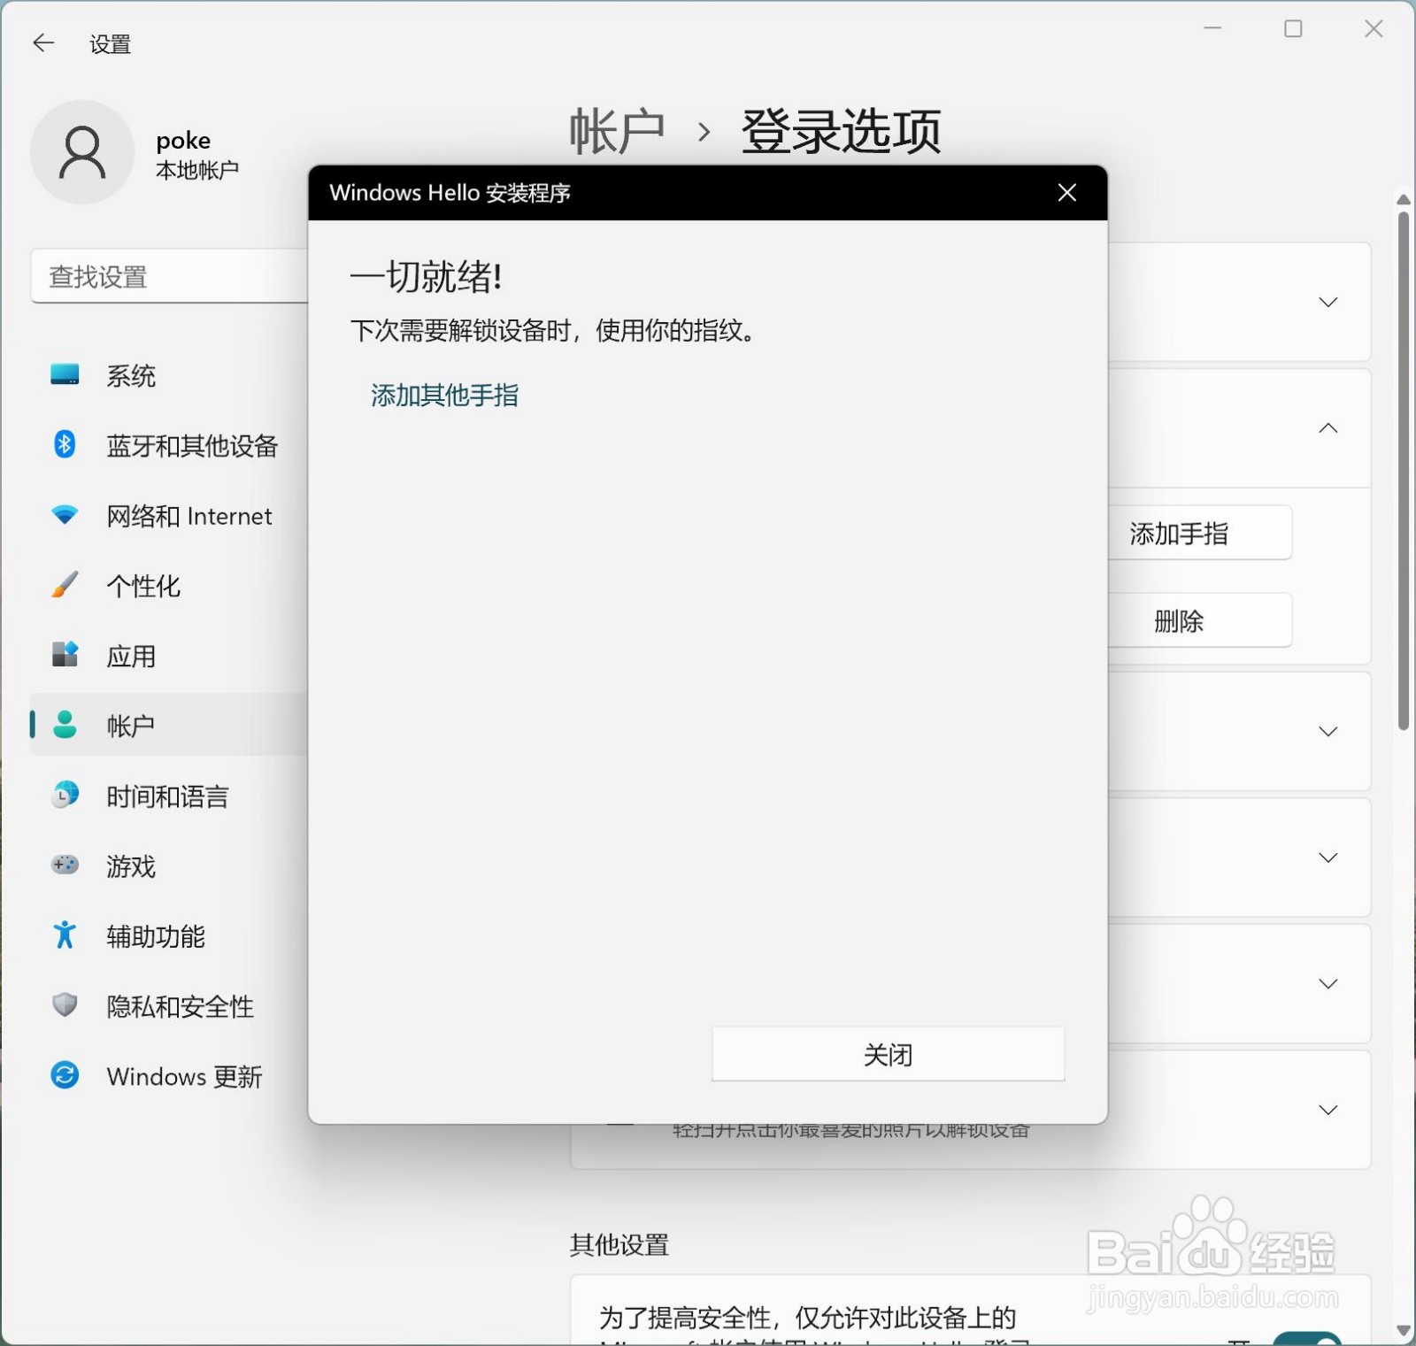Go to 系统 settings page

point(131,376)
